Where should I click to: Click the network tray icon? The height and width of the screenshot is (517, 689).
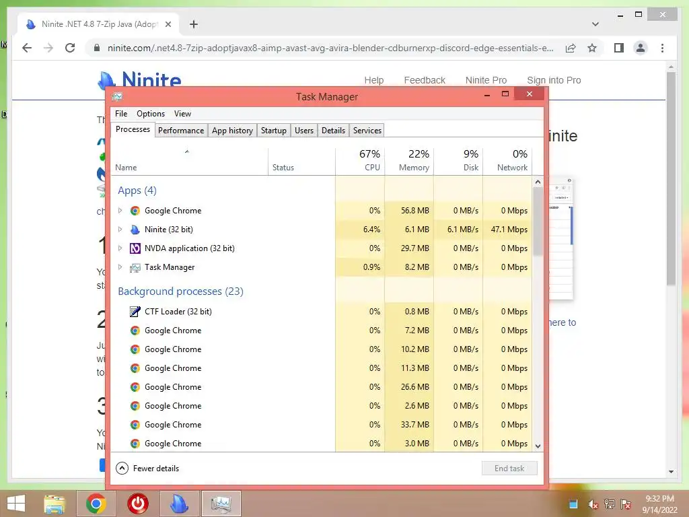click(x=609, y=504)
